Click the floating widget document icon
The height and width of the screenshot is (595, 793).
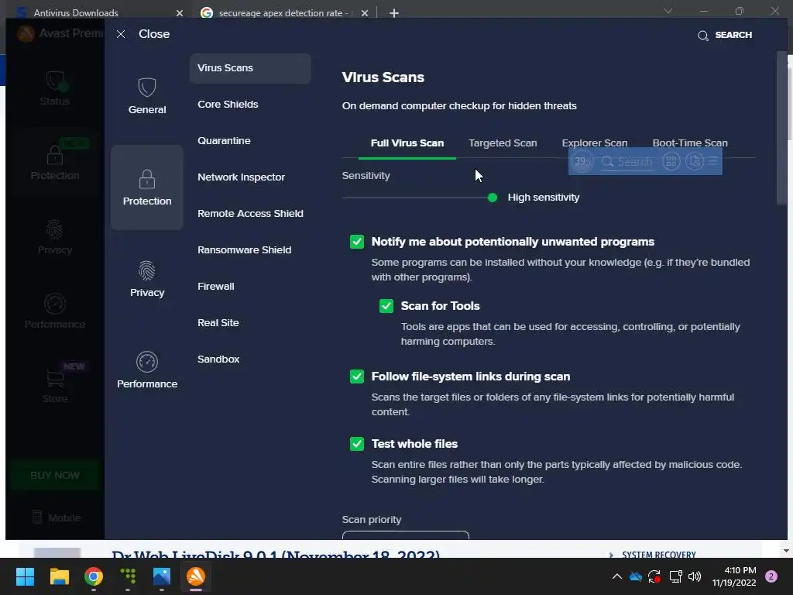point(695,161)
